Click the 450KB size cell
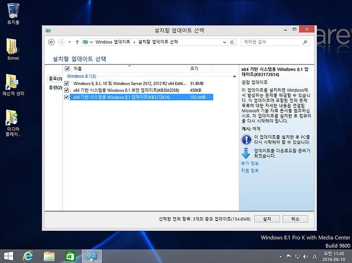This screenshot has width=352, height=263. (x=196, y=90)
